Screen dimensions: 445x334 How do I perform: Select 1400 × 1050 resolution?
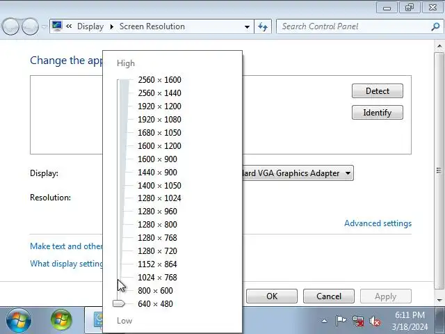(x=159, y=186)
